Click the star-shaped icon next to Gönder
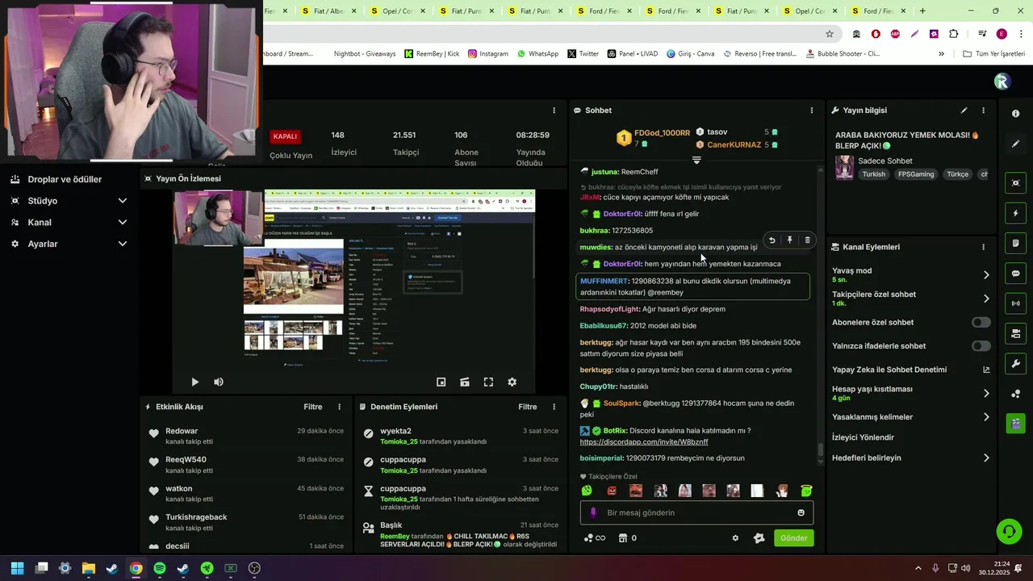This screenshot has height=581, width=1033. coord(759,538)
